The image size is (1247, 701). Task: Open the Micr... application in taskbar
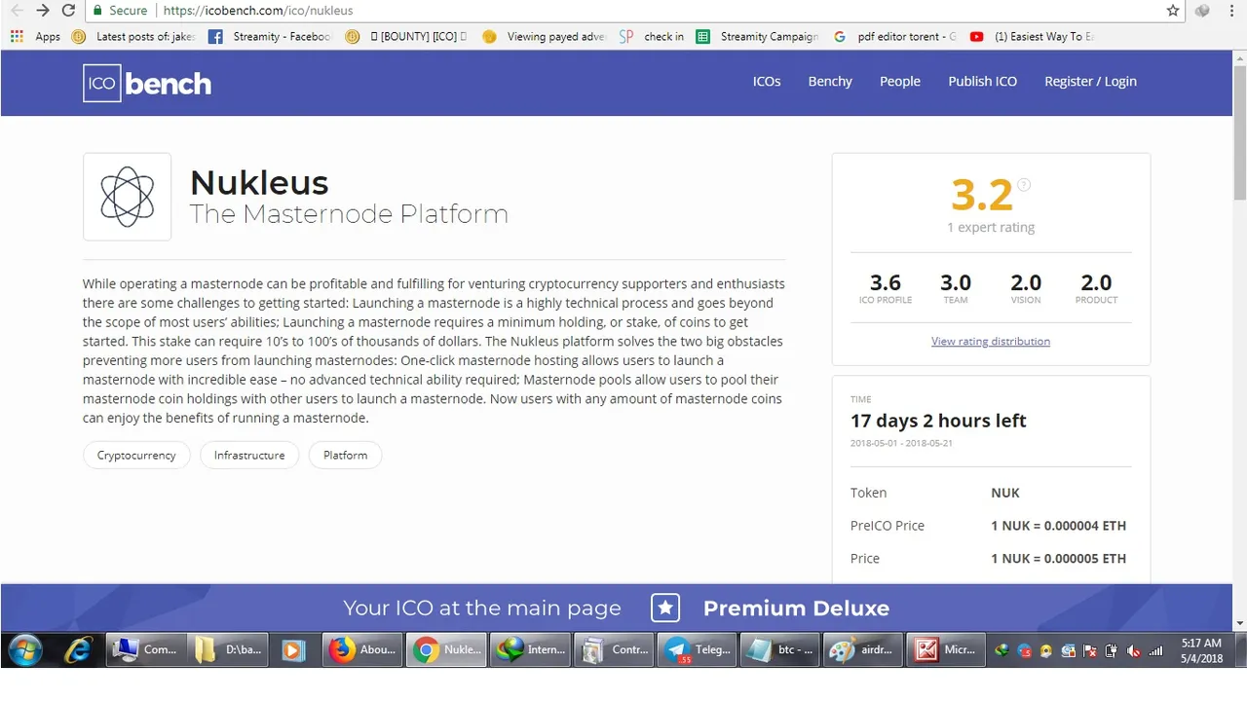pos(946,649)
